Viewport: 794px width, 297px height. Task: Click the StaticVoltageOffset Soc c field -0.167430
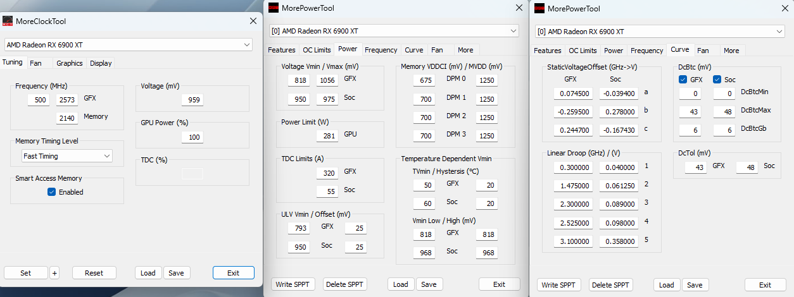(619, 130)
